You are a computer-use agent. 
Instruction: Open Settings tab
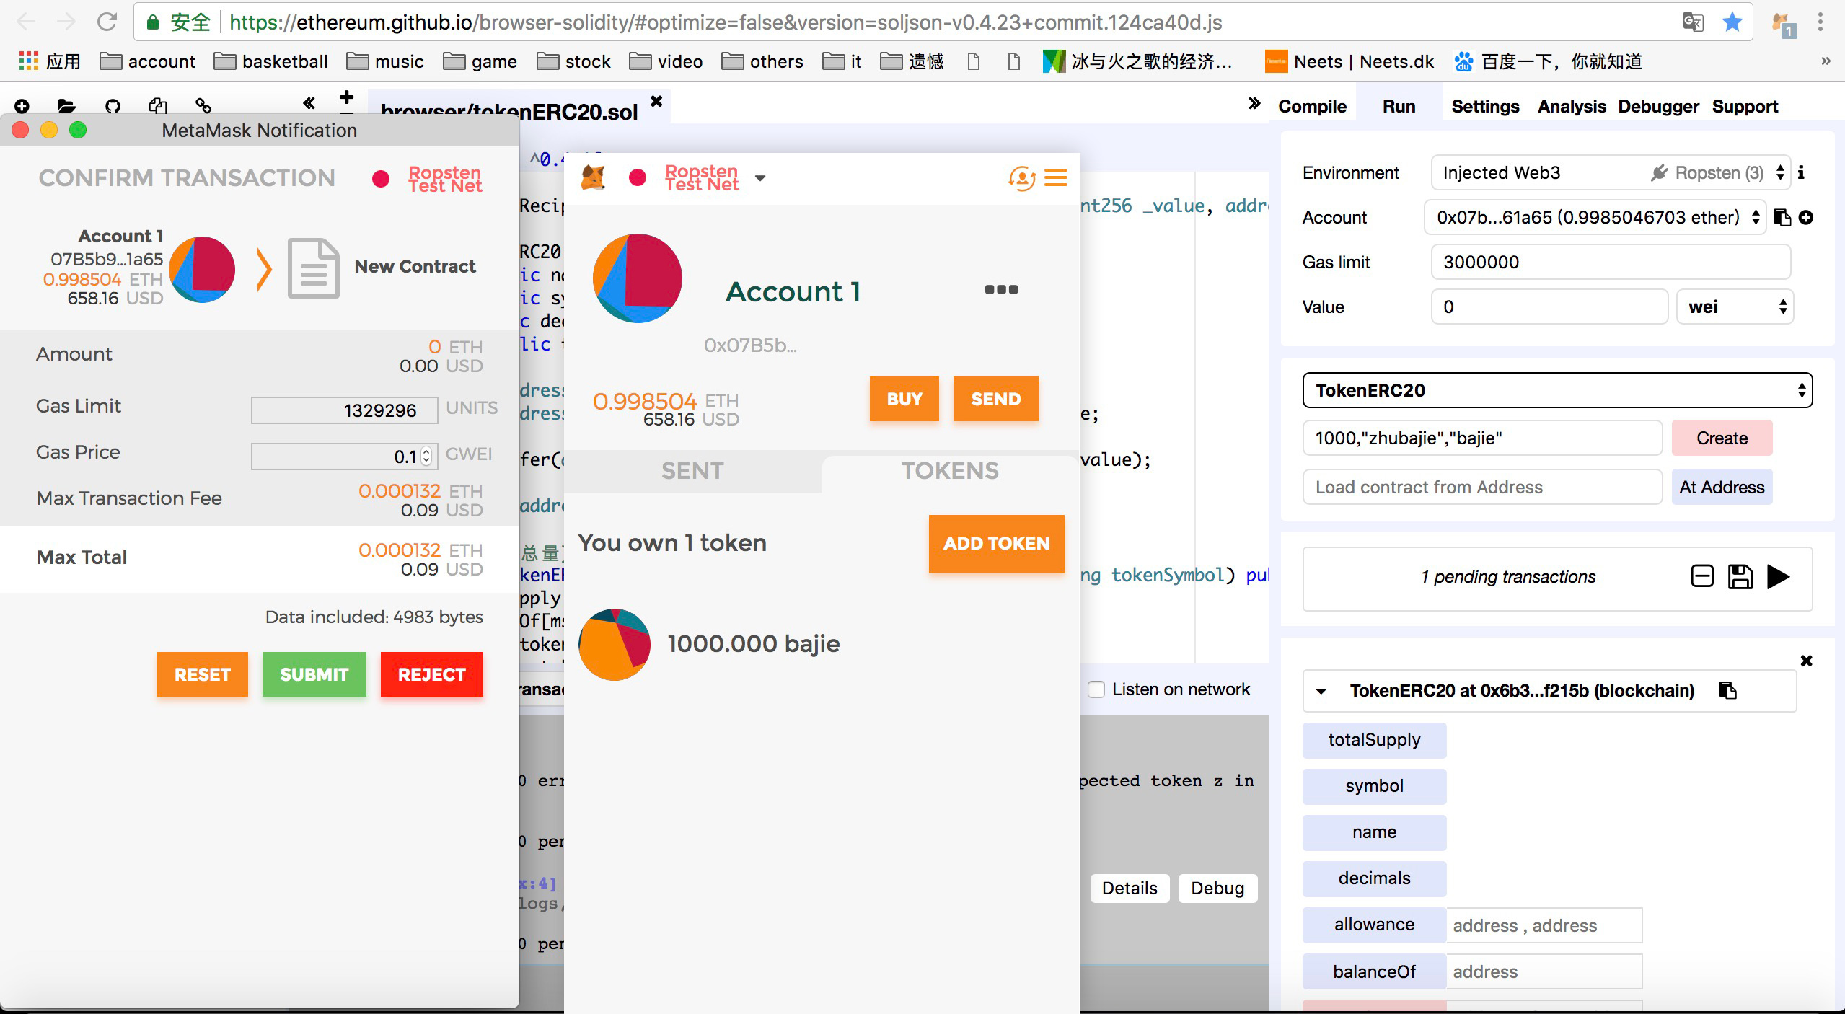(x=1485, y=106)
